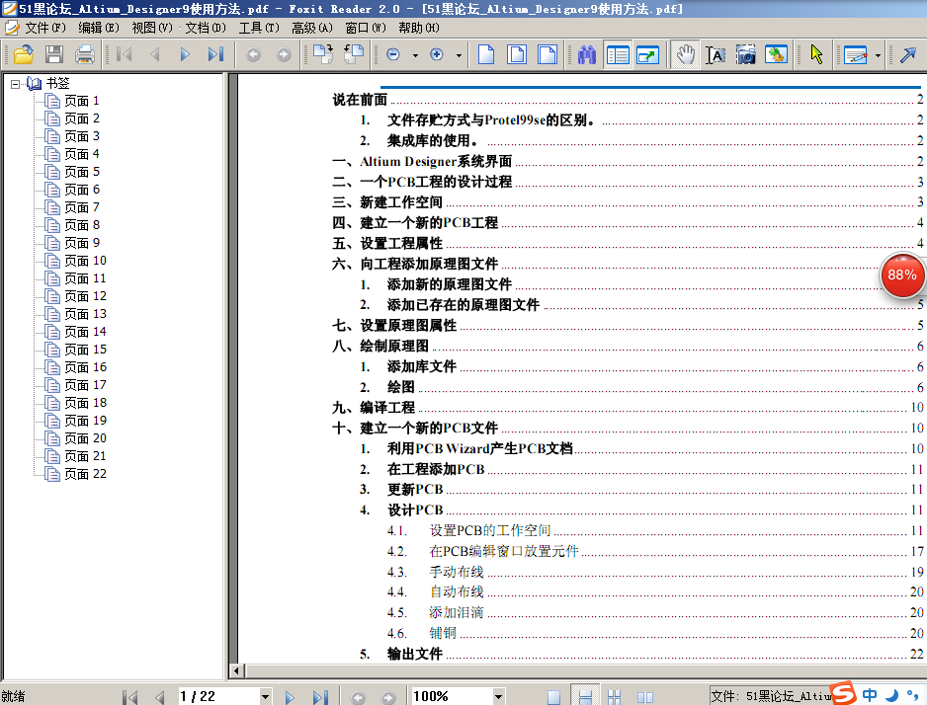Select bookmark 页面 22
Screen dimensions: 927x705
click(85, 474)
